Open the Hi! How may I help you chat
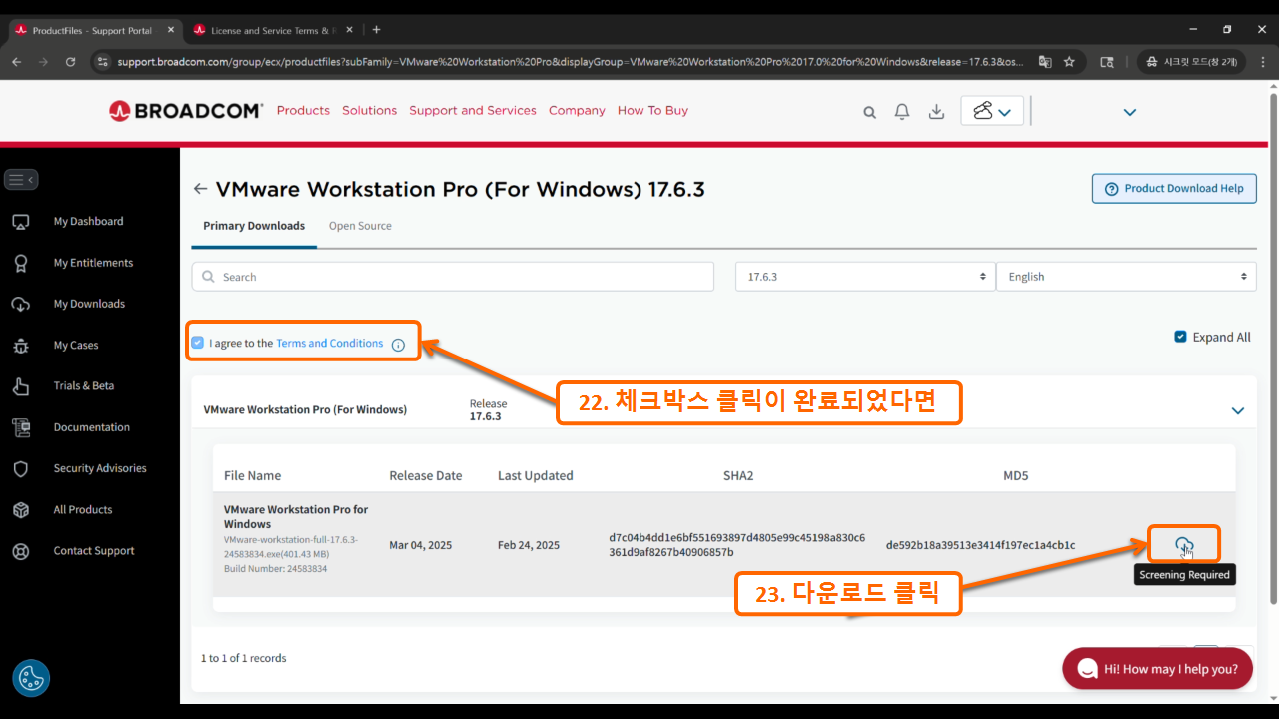Viewport: 1279px width, 719px height. pyautogui.click(x=1157, y=669)
